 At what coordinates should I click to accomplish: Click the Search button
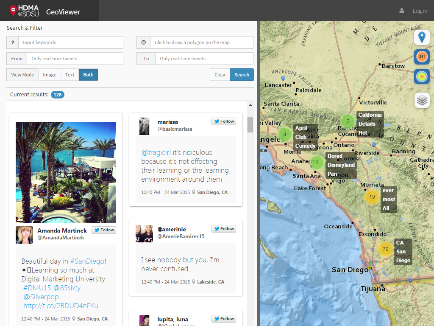coord(242,75)
